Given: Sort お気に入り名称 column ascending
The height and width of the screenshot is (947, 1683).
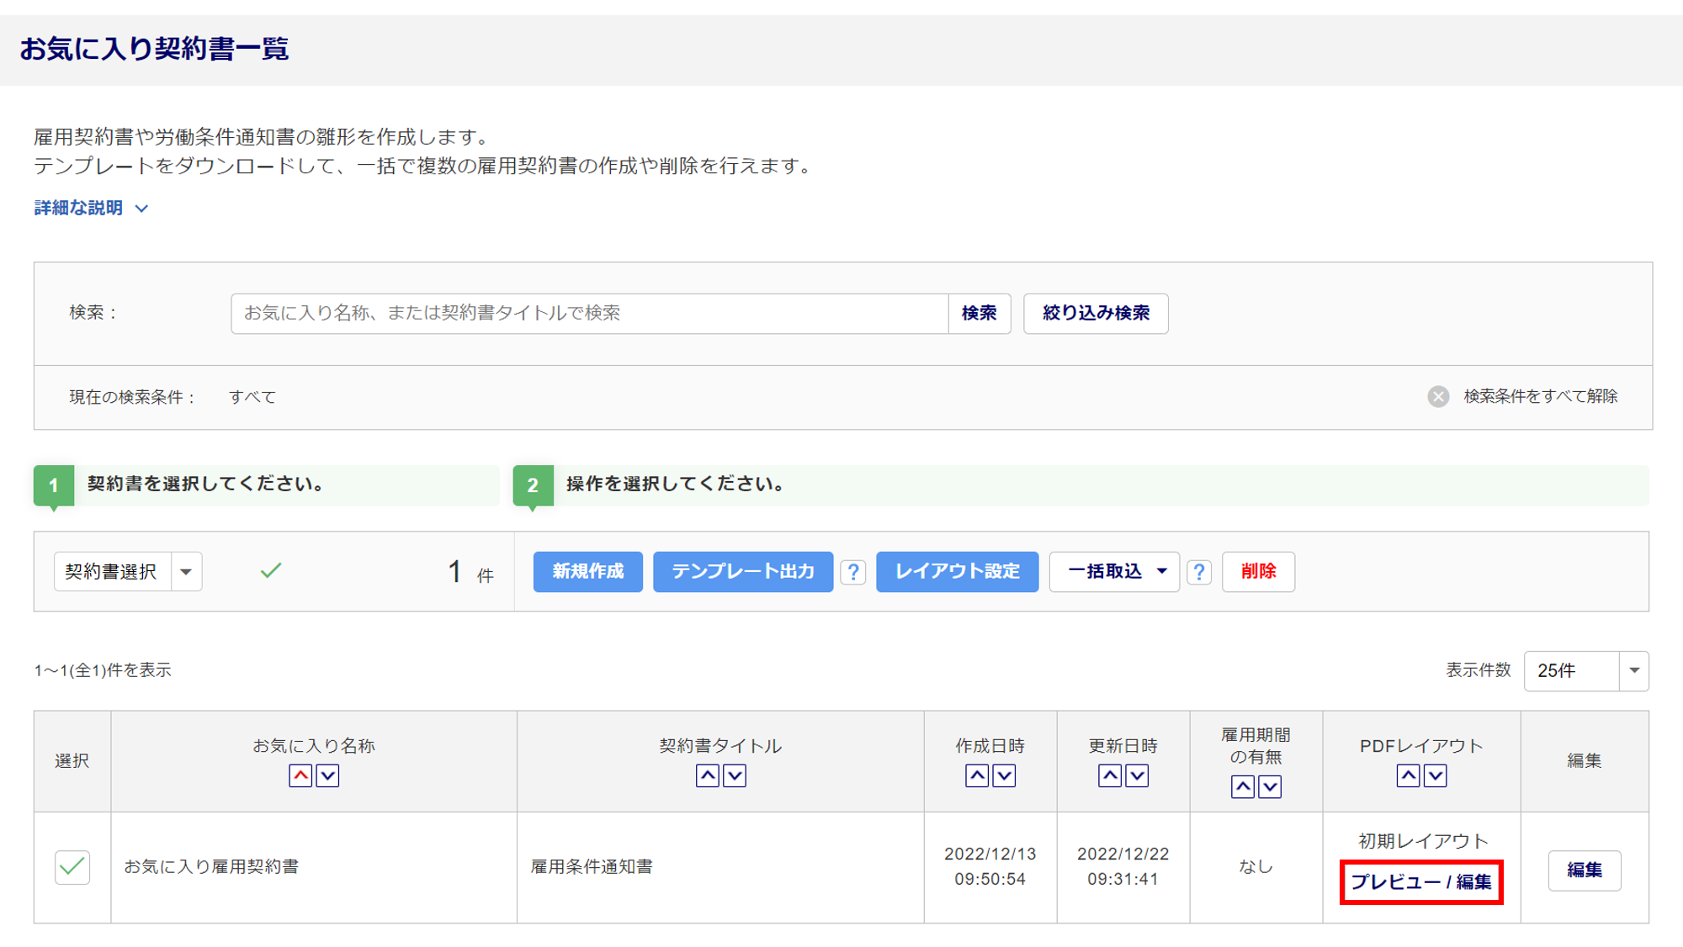Looking at the screenshot, I should click(x=300, y=775).
